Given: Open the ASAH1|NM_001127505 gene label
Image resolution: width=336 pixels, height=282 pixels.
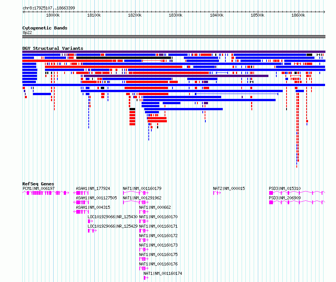Looking at the screenshot, I should click(x=96, y=198).
